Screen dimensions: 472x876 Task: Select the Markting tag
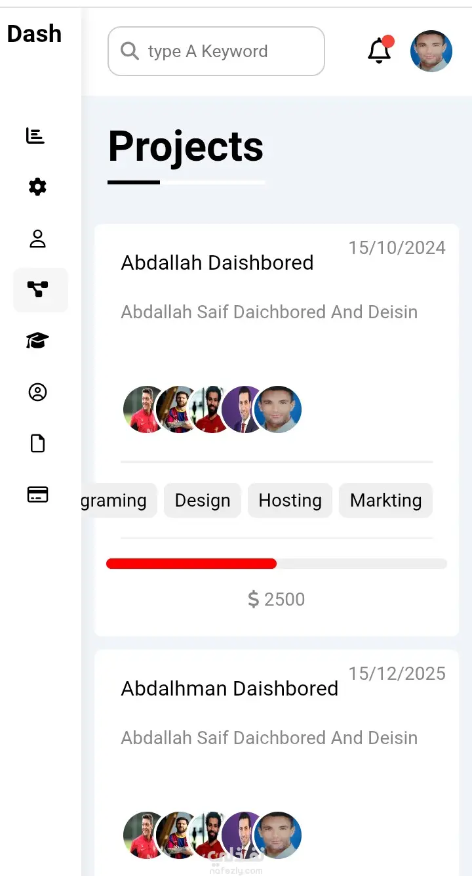click(x=385, y=500)
